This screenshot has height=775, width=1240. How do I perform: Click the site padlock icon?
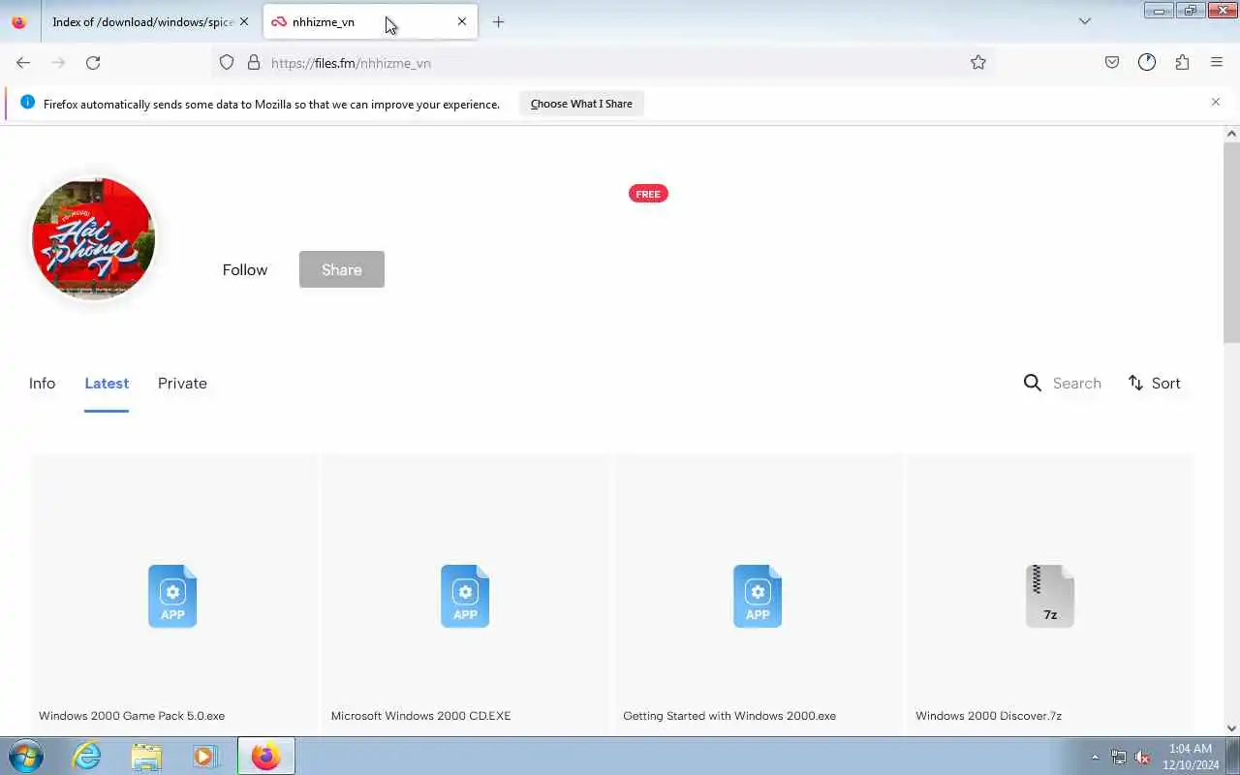(254, 62)
